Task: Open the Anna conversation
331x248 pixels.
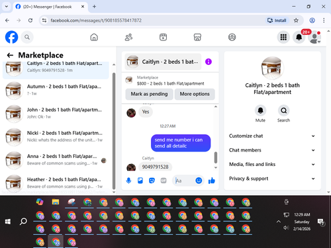Action: 56,159
